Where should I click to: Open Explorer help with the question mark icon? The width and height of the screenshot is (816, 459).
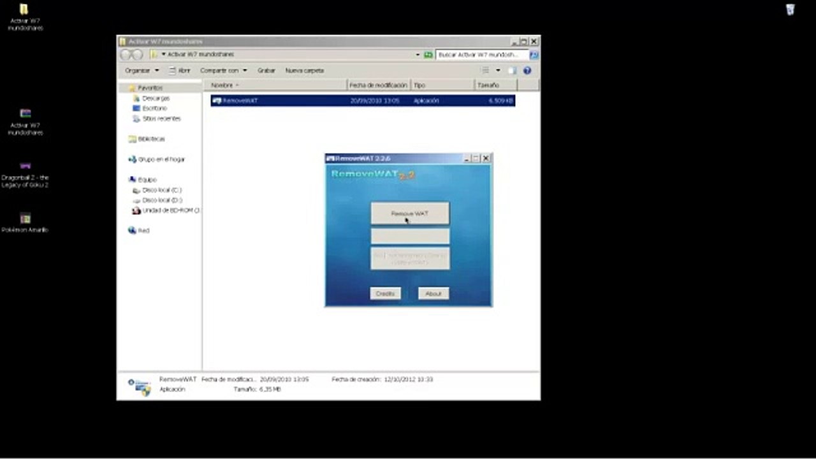pyautogui.click(x=527, y=71)
